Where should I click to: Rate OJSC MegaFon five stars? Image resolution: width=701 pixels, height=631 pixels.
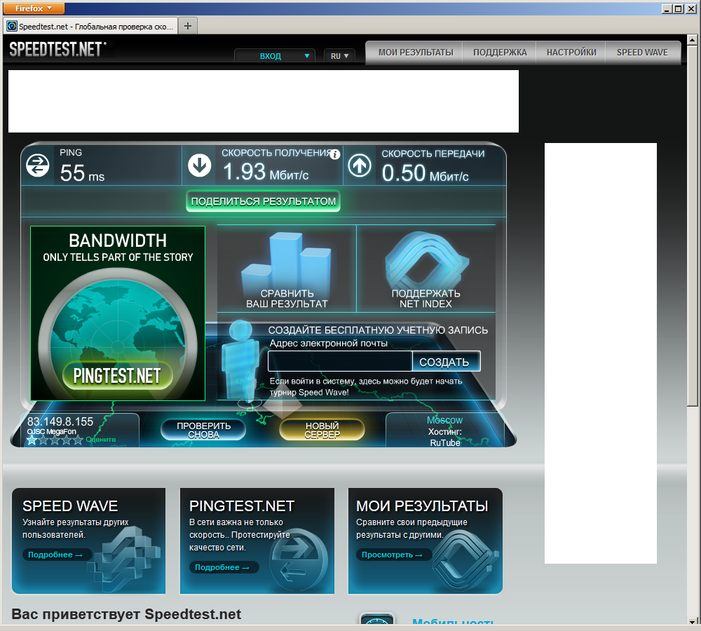(78, 440)
